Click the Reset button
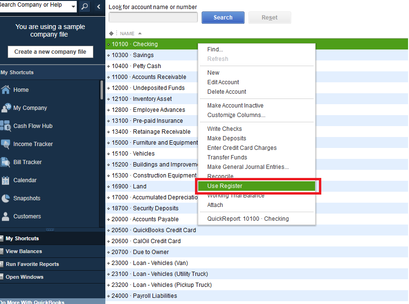The width and height of the screenshot is (409, 304). click(x=270, y=18)
